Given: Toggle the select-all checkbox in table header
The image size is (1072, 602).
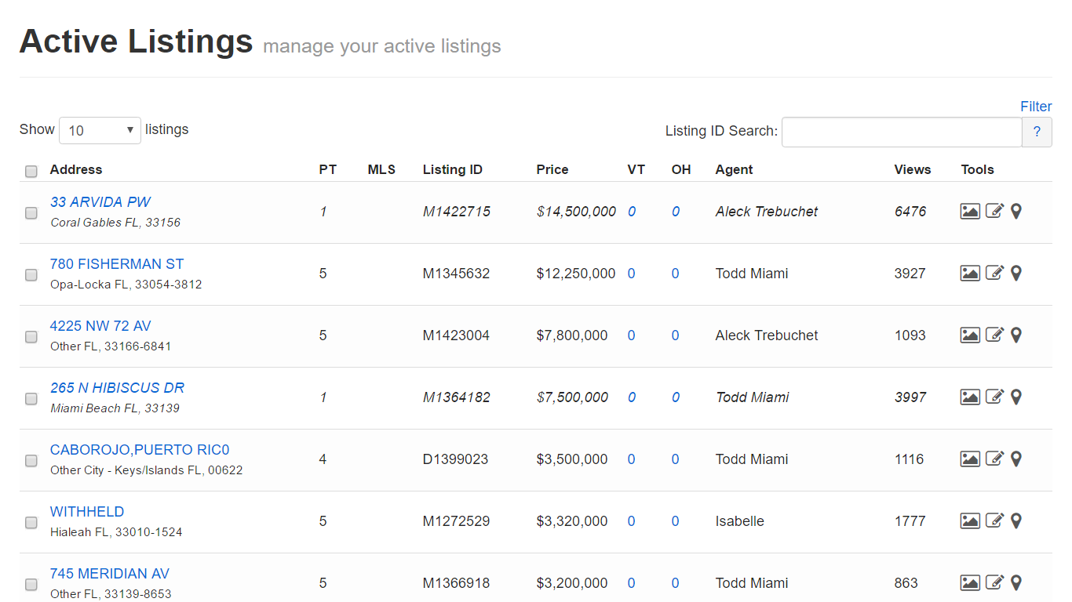Looking at the screenshot, I should coord(31,171).
